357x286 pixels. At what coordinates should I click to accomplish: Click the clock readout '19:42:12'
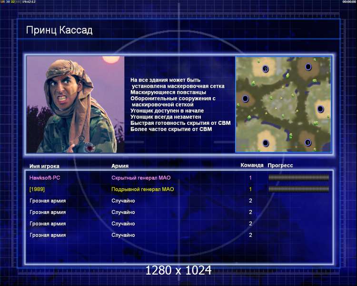click(29, 2)
